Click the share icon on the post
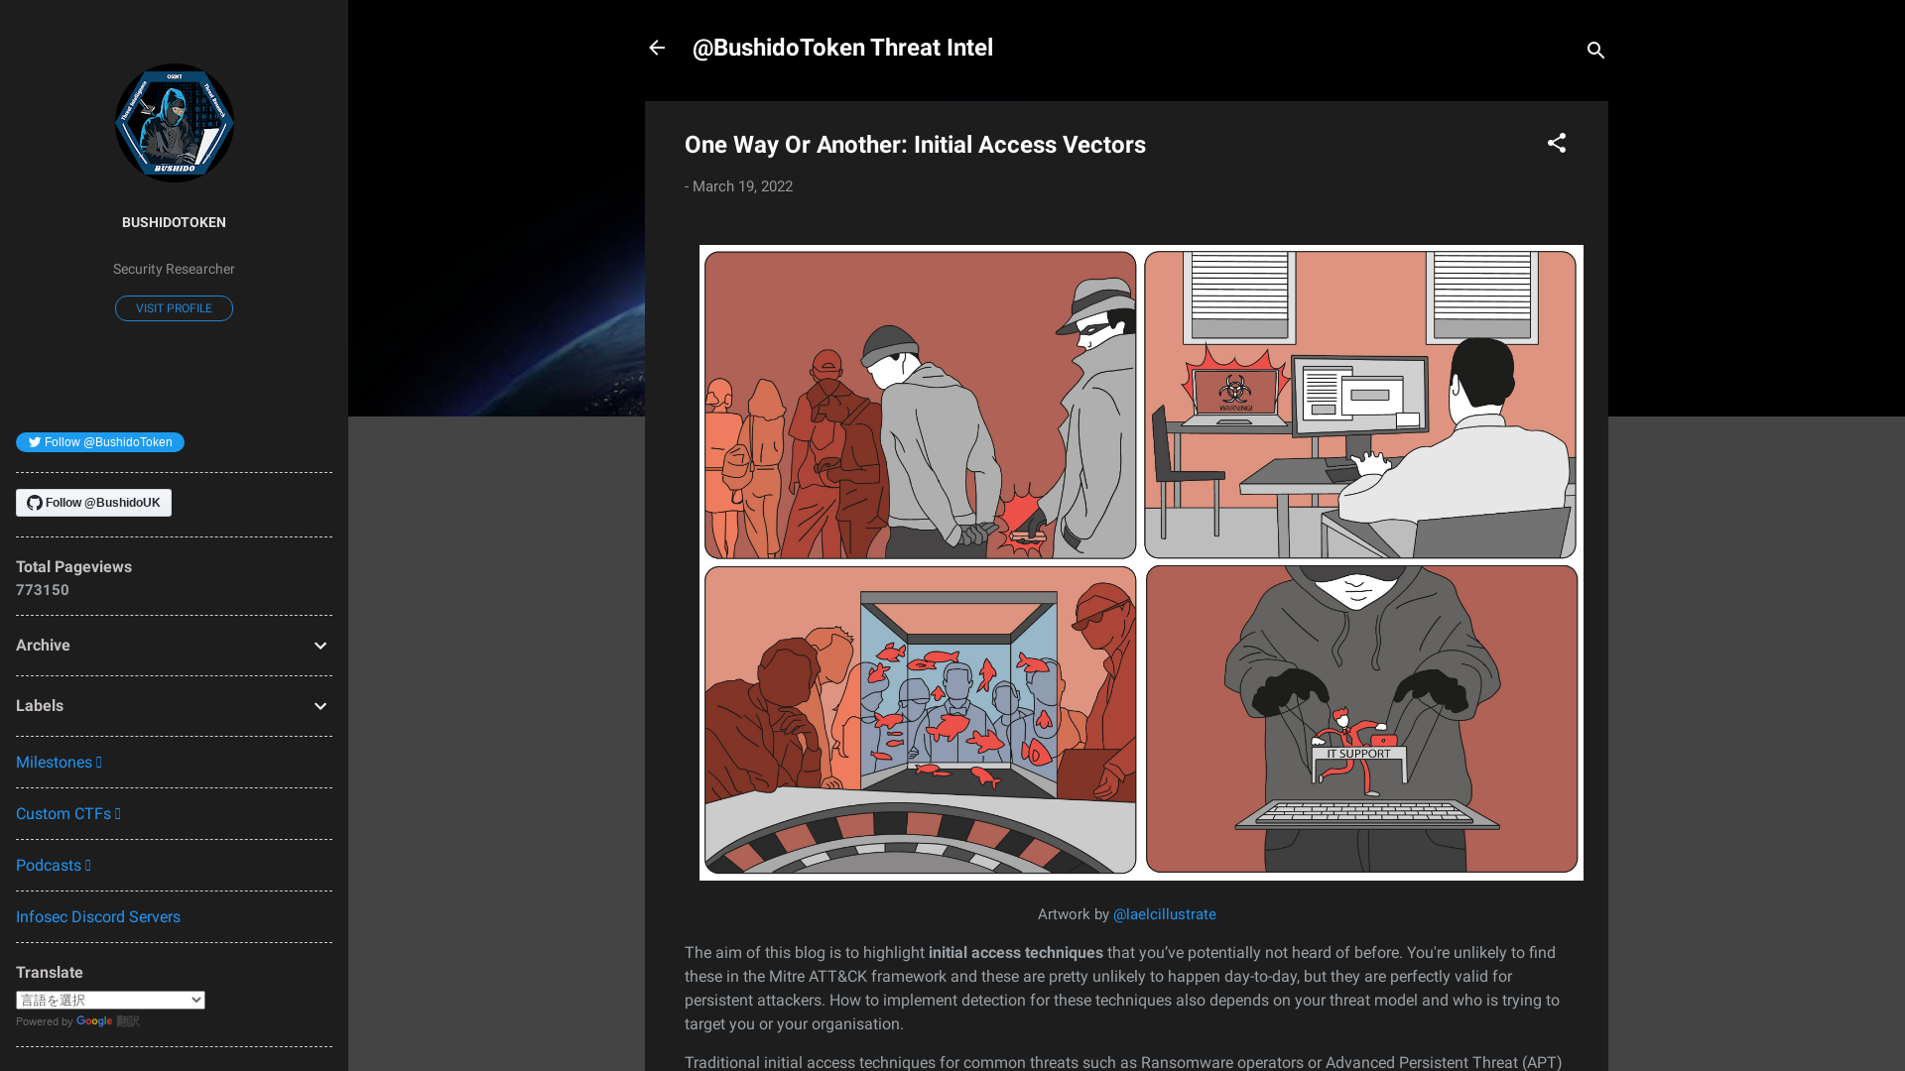The image size is (1905, 1071). tap(1557, 144)
